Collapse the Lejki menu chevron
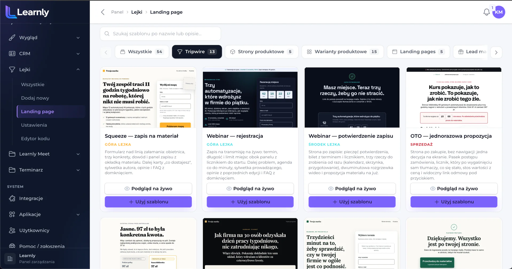This screenshot has height=269, width=512. tap(78, 69)
